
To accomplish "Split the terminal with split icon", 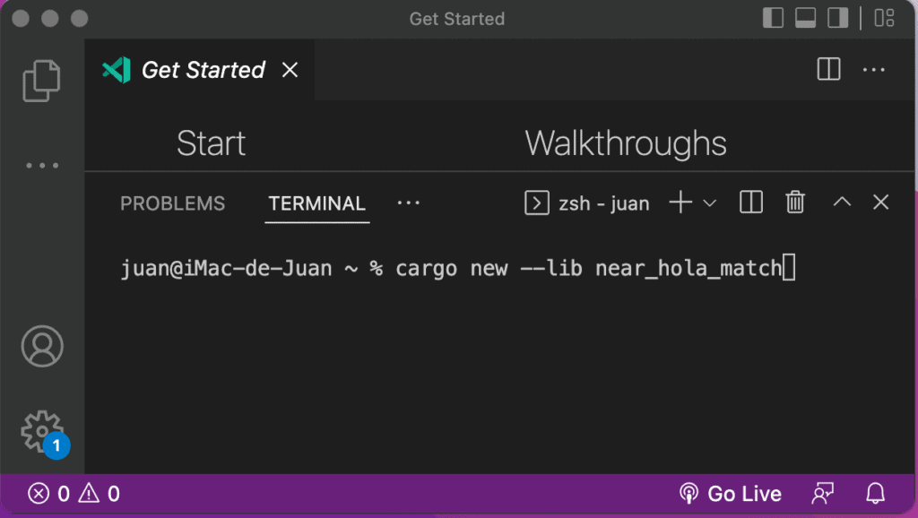I will click(751, 203).
